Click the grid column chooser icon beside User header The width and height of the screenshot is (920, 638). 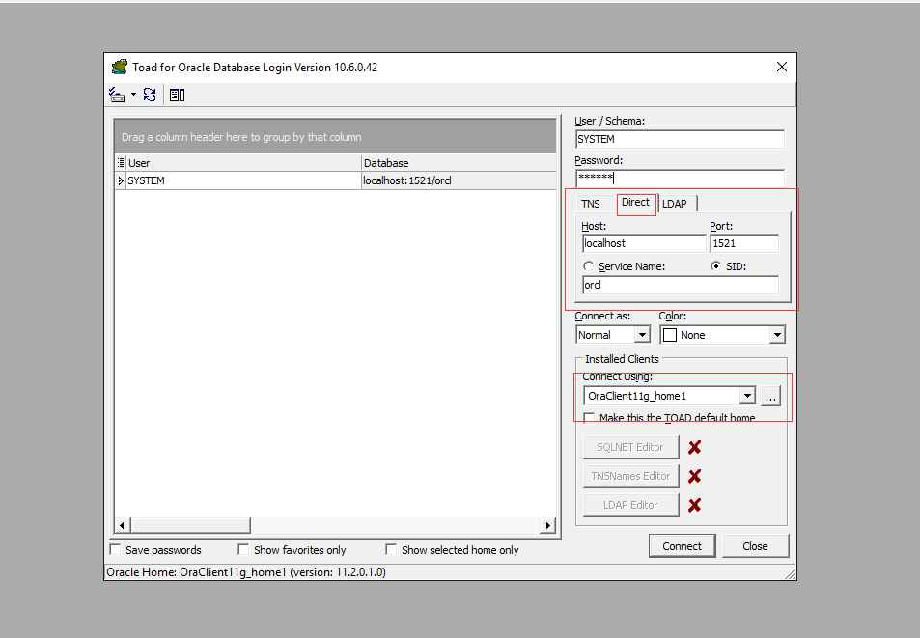(x=121, y=163)
